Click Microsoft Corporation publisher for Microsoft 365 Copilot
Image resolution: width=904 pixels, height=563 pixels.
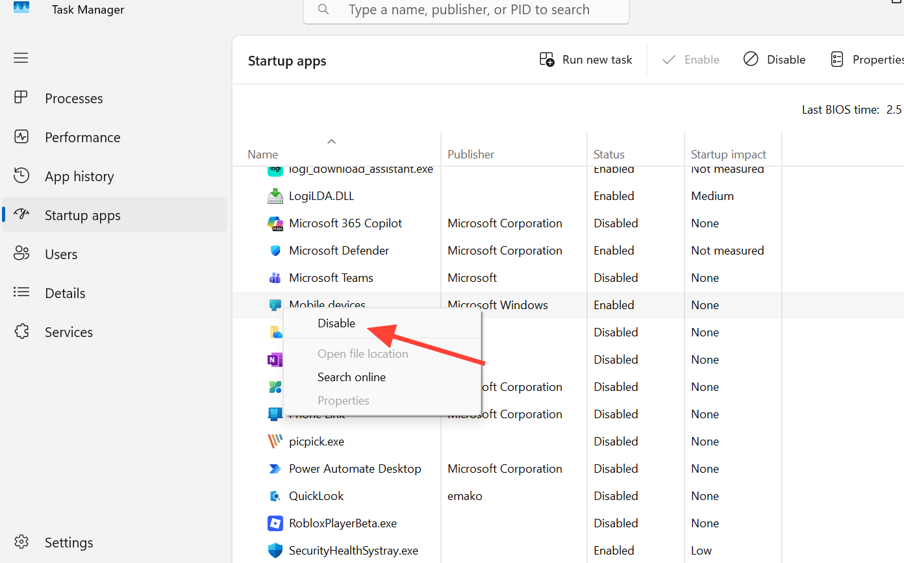(505, 223)
